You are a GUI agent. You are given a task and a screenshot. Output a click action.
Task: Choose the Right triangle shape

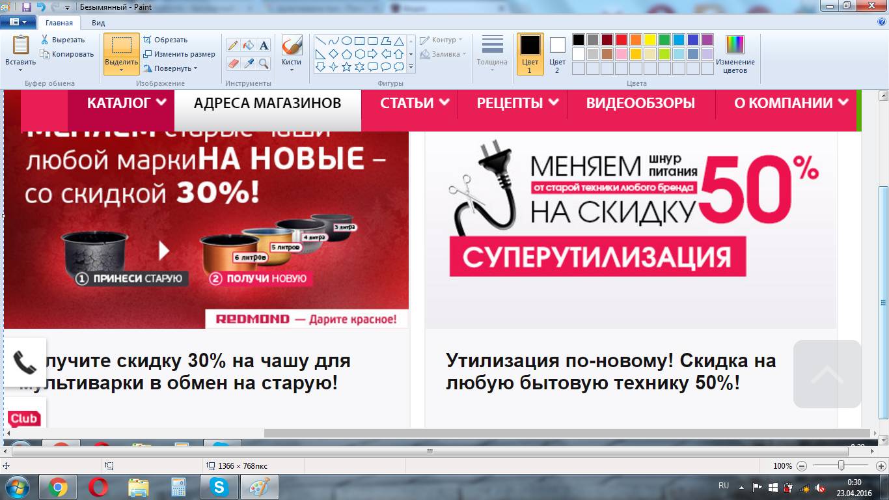point(321,53)
